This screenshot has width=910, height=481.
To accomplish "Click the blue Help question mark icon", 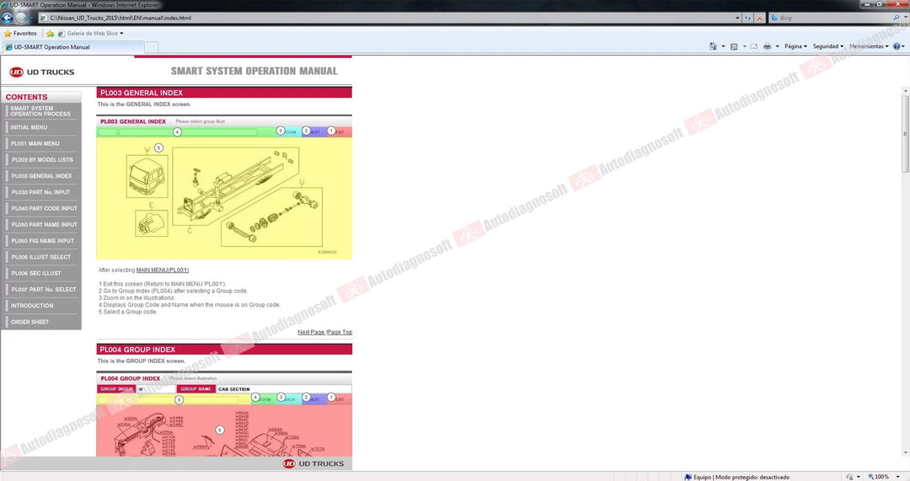I will point(897,46).
